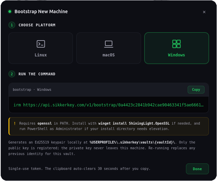
Task: Click the 'bootstrap · Windows' label
Action: point(32,89)
